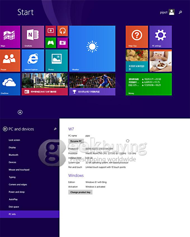Launch the OneNote tile
This screenshot has width=190, height=237.
33,37
